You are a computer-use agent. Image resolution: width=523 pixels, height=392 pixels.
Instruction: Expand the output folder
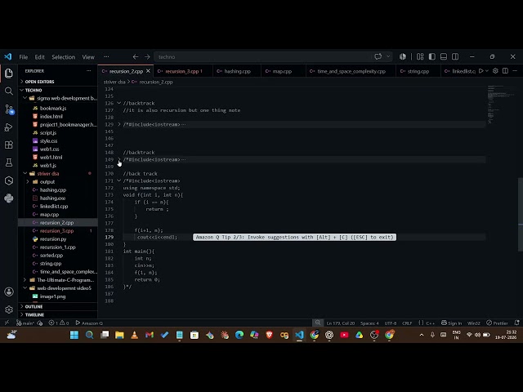click(58, 181)
